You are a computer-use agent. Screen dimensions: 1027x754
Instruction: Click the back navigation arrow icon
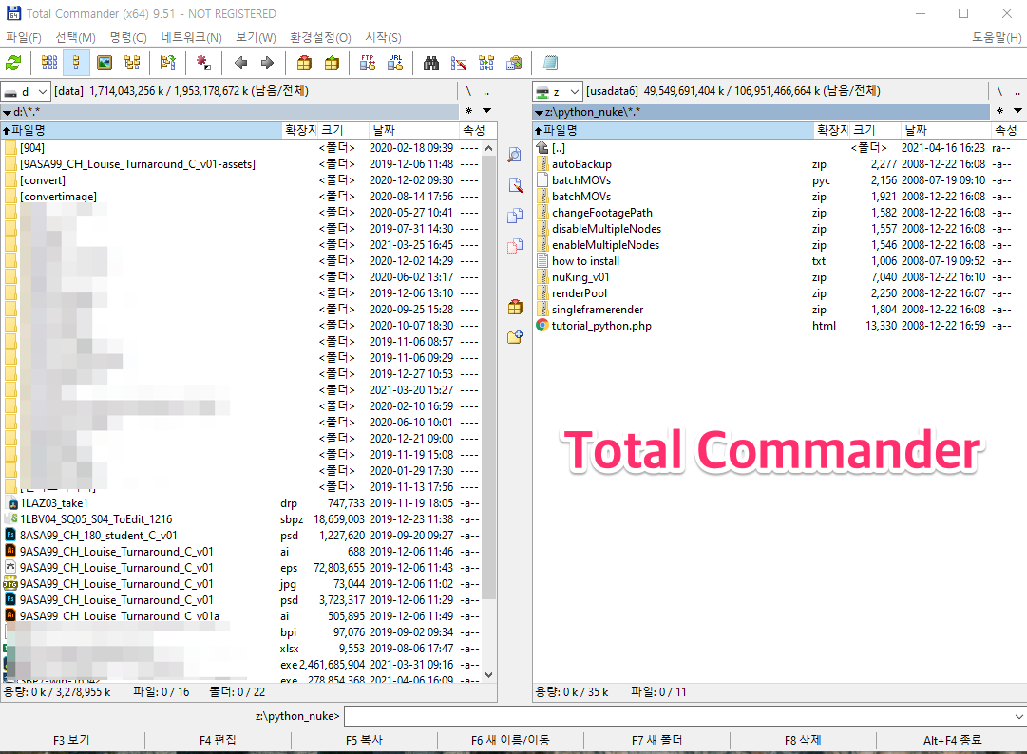(x=241, y=63)
